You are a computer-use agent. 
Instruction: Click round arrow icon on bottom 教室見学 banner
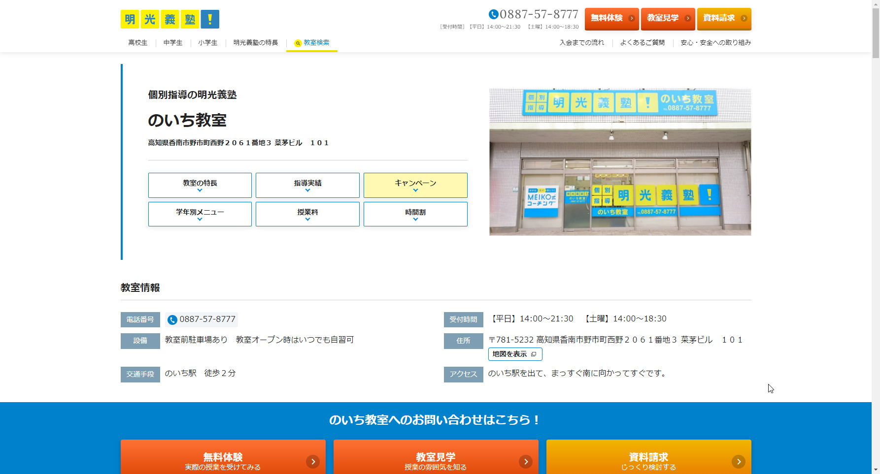click(x=525, y=462)
